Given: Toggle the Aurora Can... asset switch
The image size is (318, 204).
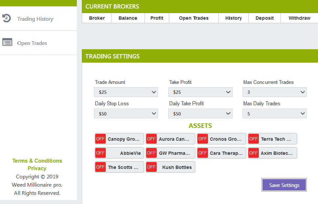Looking at the screenshot, I should coord(151,139).
